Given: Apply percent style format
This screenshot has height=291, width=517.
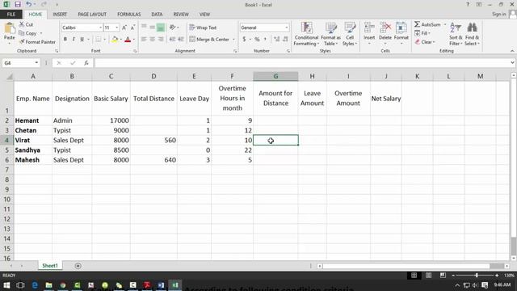Looking at the screenshot, I should point(257,40).
